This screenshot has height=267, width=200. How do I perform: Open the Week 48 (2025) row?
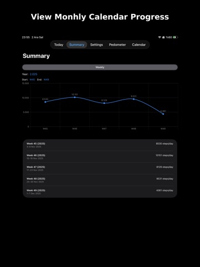(100, 180)
